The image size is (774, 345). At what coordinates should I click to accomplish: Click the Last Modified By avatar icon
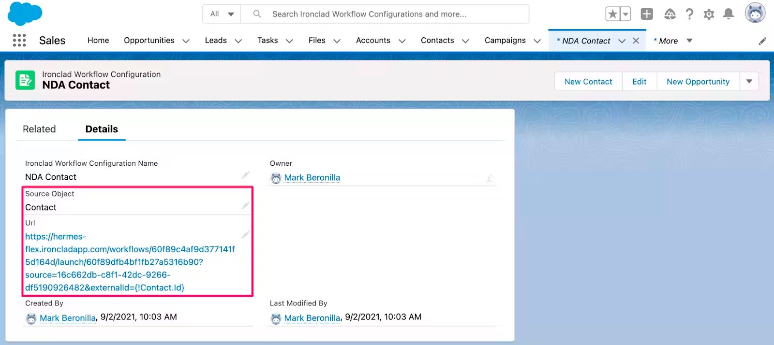(x=276, y=318)
